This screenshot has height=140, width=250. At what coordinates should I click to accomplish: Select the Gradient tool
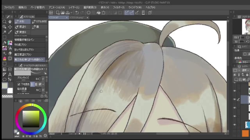click(x=4, y=69)
